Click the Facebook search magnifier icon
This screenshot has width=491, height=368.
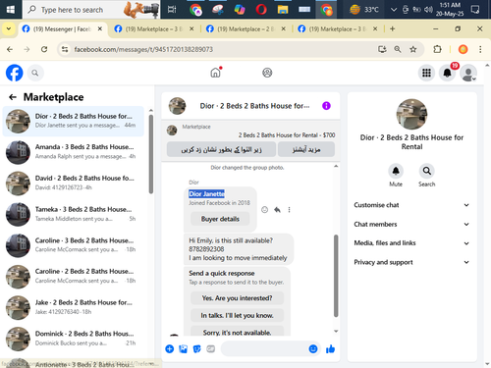click(35, 73)
